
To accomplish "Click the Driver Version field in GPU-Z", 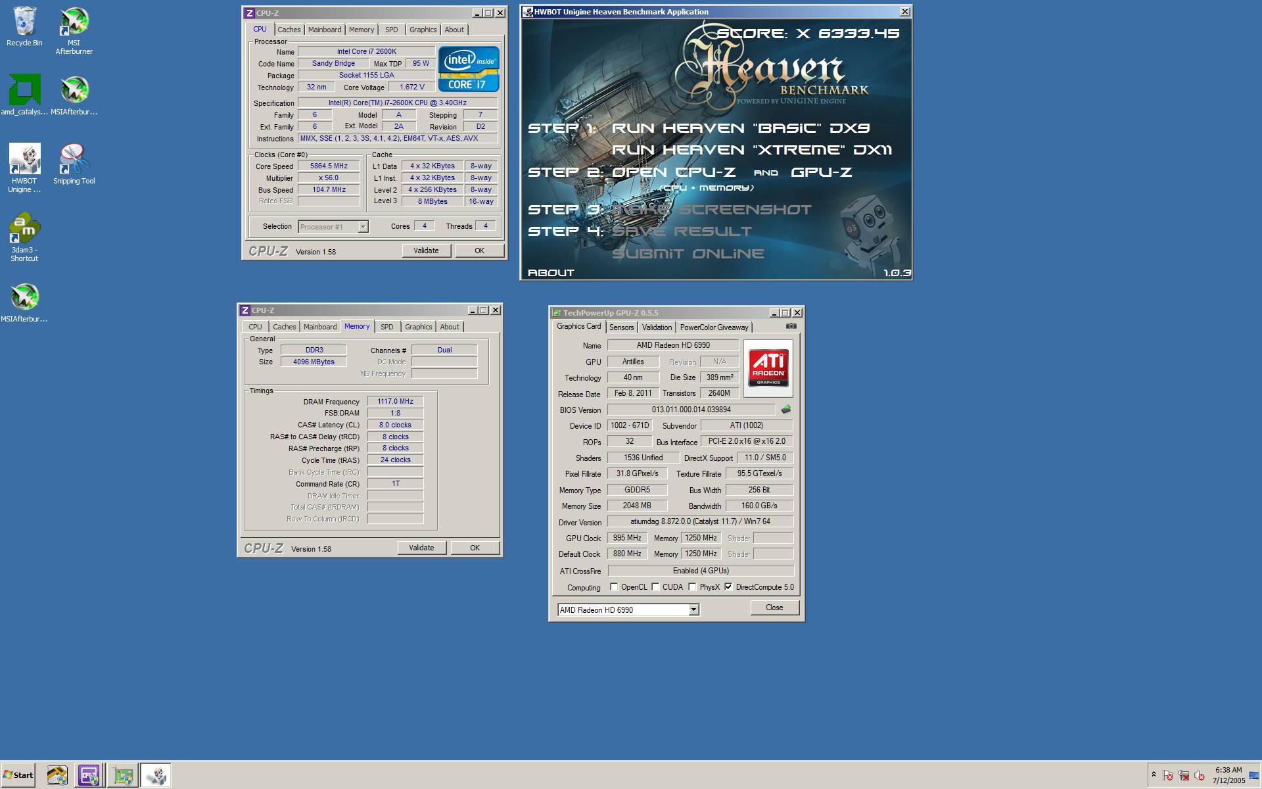I will (x=700, y=521).
